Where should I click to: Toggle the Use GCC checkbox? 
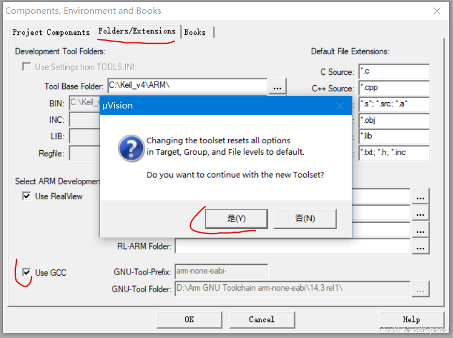[26, 272]
